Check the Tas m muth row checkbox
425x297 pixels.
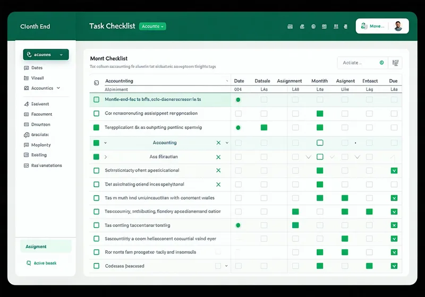pyautogui.click(x=96, y=198)
